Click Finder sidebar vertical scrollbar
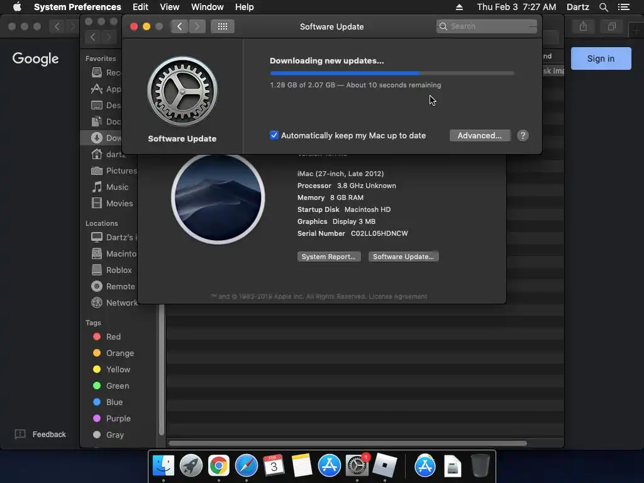 click(162, 370)
